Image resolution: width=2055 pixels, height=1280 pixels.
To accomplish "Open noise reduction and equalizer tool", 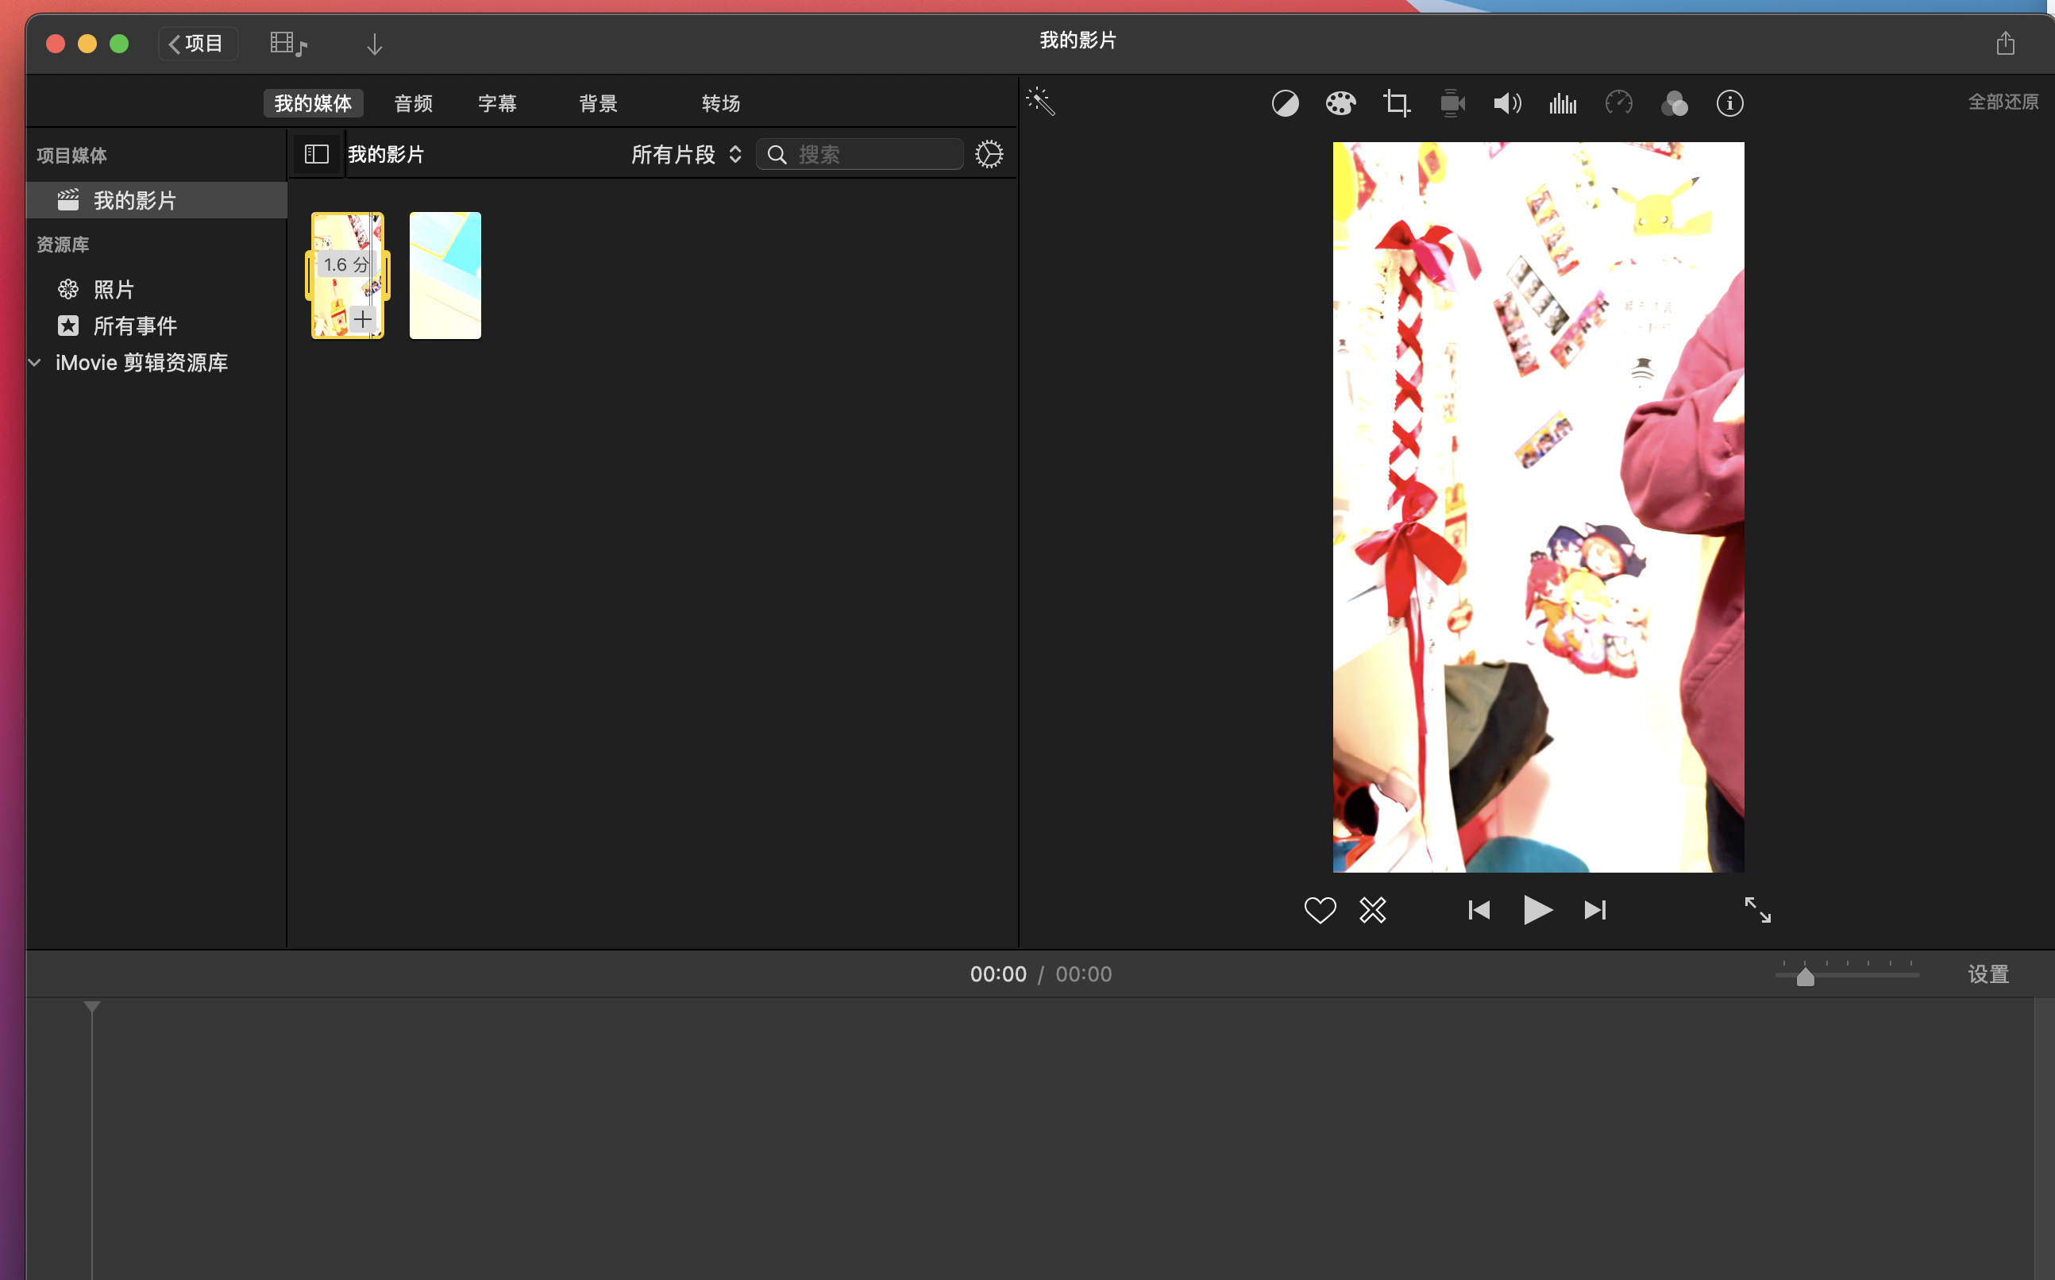I will tap(1563, 103).
